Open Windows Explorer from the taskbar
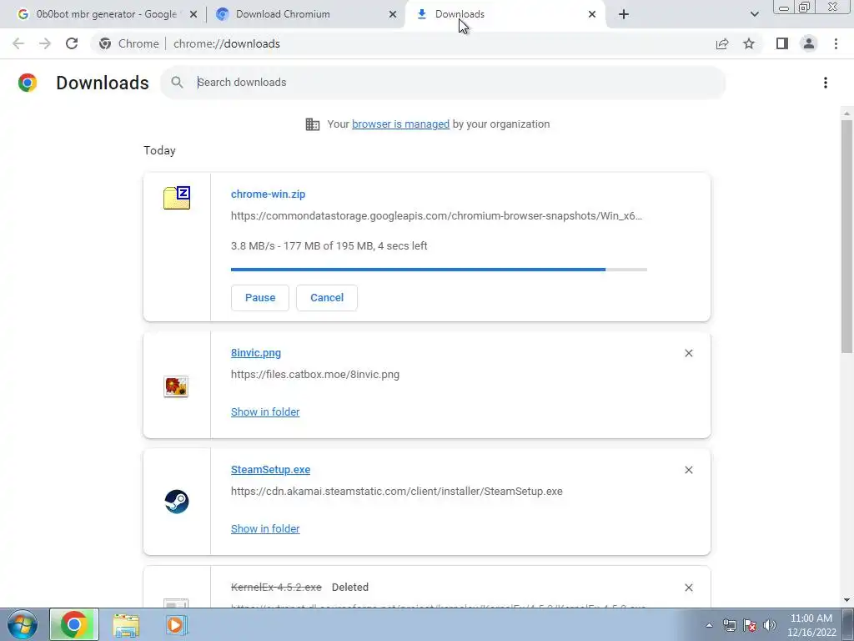The width and height of the screenshot is (854, 641). pos(126,624)
